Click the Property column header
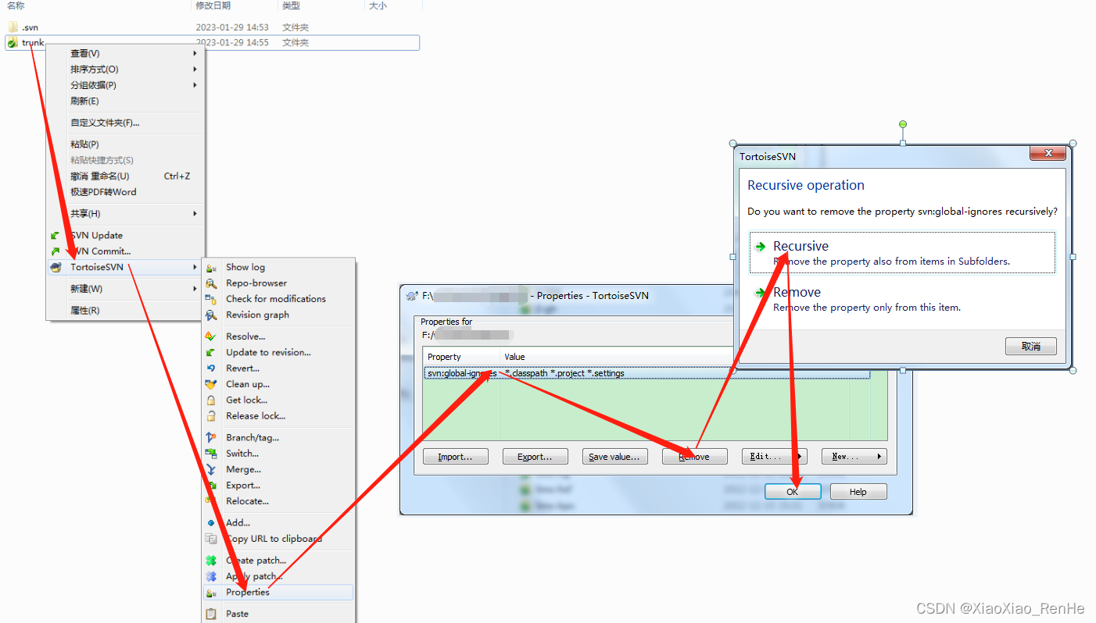 tap(461, 357)
